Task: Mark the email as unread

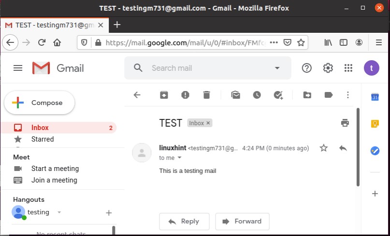Action: 235,95
